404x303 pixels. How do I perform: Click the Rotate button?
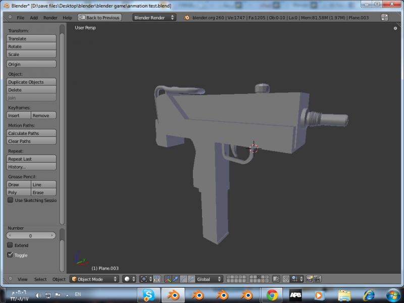click(x=31, y=46)
